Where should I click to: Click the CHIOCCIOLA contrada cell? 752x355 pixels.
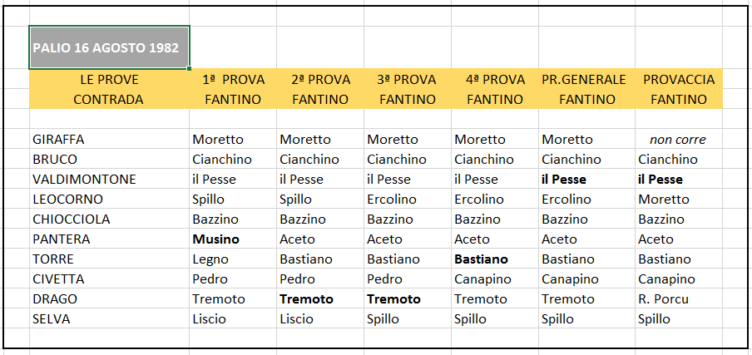109,219
